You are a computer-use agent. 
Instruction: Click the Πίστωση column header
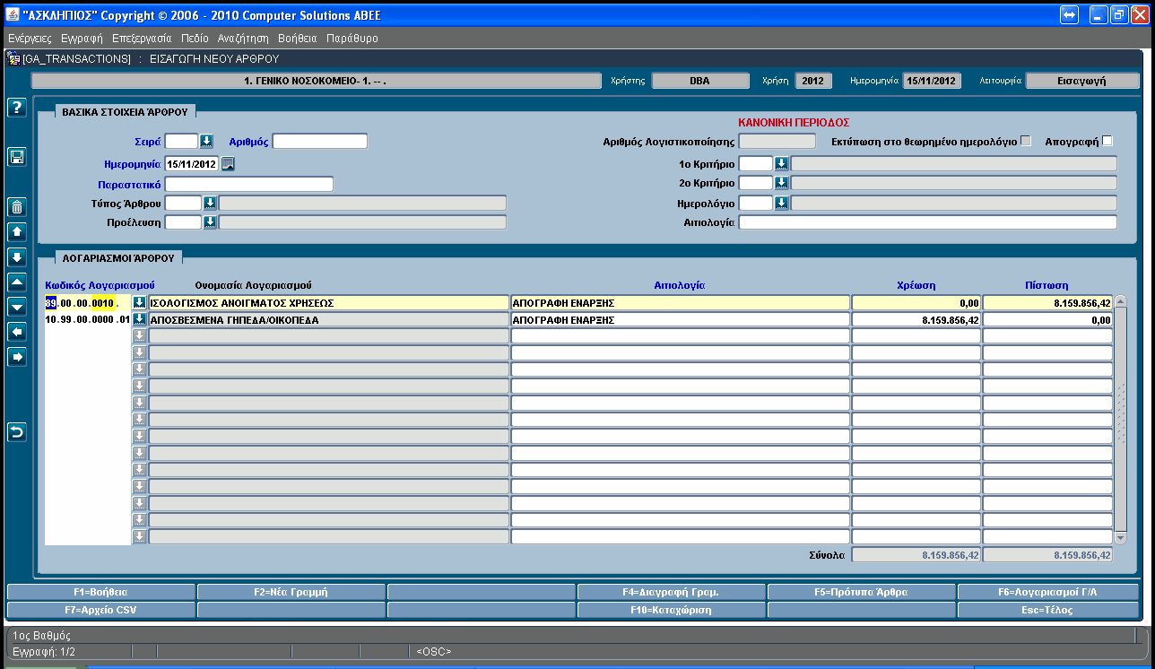(1046, 285)
